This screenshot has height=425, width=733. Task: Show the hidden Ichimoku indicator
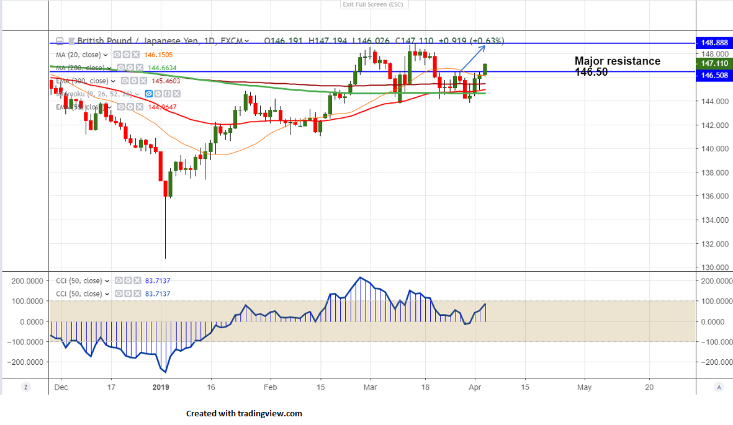[149, 94]
